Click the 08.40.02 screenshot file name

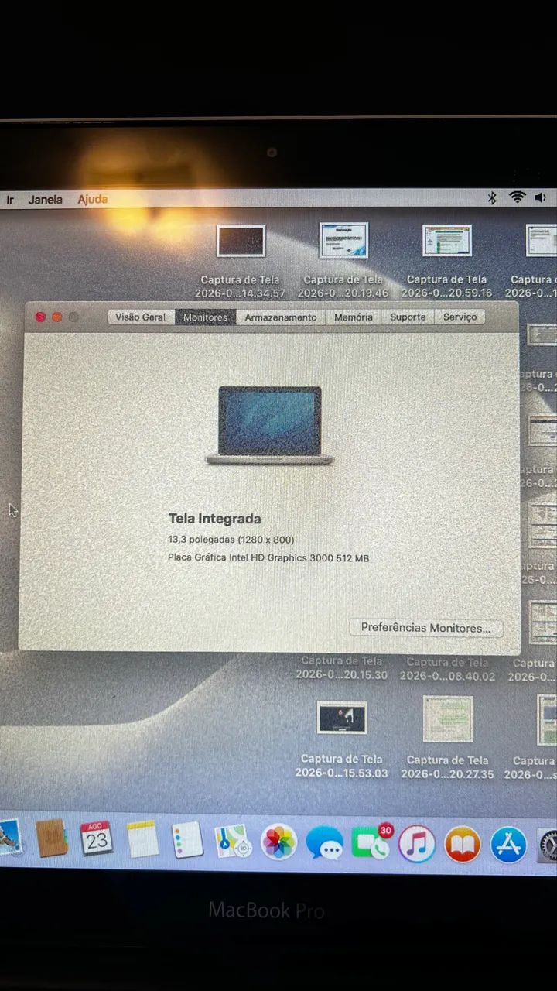pyautogui.click(x=447, y=669)
